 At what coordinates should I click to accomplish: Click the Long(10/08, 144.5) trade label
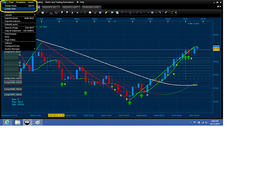(13, 83)
